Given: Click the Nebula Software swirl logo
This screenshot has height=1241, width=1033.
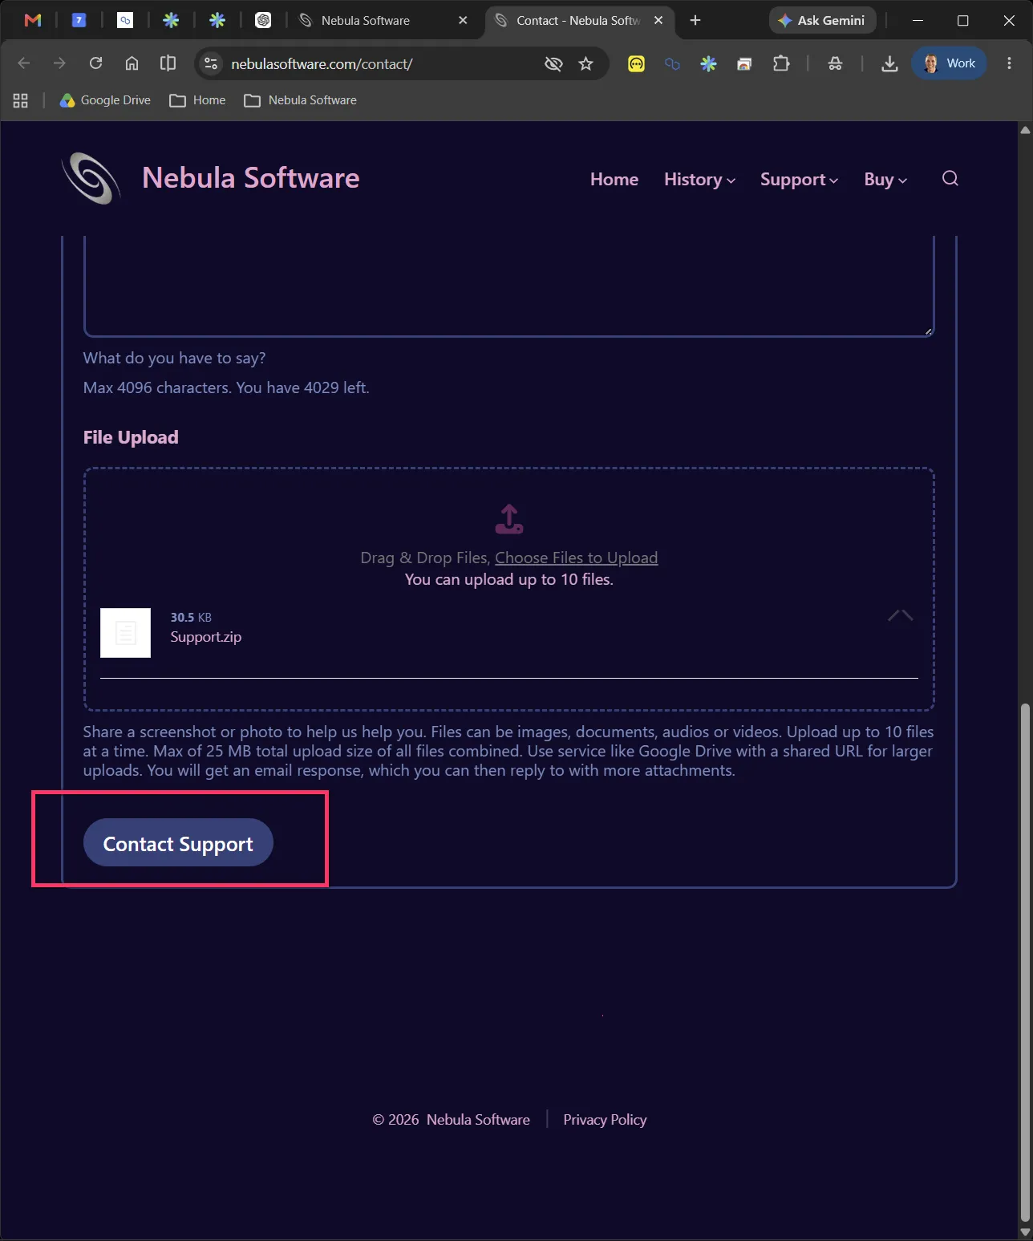Looking at the screenshot, I should (x=91, y=178).
